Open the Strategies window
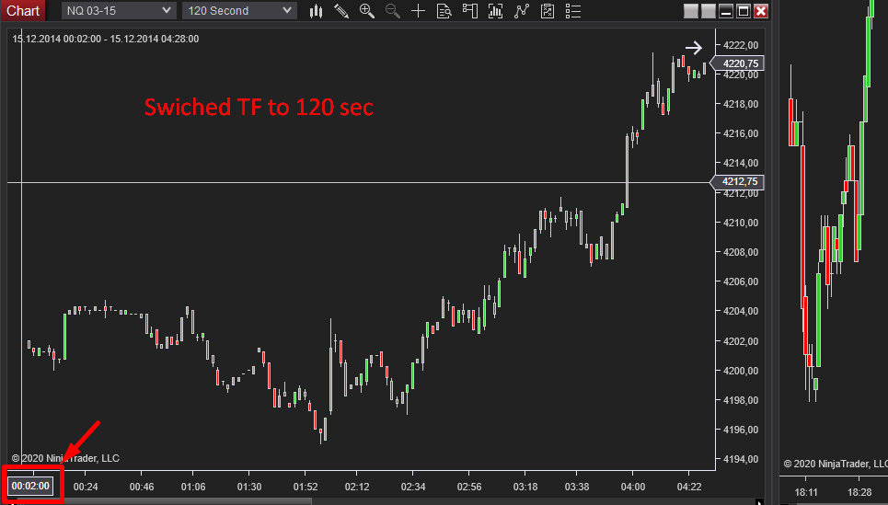Screen dimensions: 888x505 tap(548, 11)
